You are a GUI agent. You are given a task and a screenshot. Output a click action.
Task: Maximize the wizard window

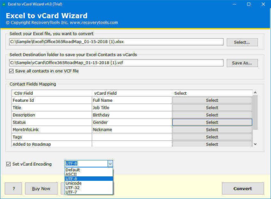coord(249,4)
